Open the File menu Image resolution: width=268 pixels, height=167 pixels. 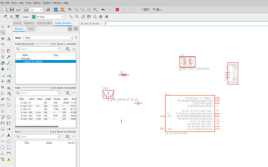pos(2,3)
